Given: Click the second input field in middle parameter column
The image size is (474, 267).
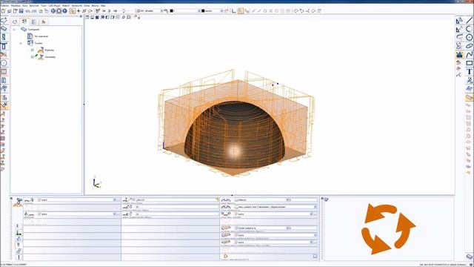Looking at the screenshot, I should coord(177,207).
